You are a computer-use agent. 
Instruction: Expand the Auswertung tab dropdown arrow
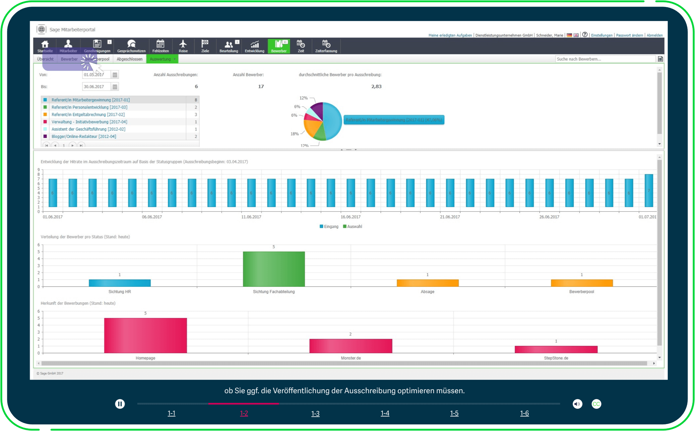click(x=175, y=59)
